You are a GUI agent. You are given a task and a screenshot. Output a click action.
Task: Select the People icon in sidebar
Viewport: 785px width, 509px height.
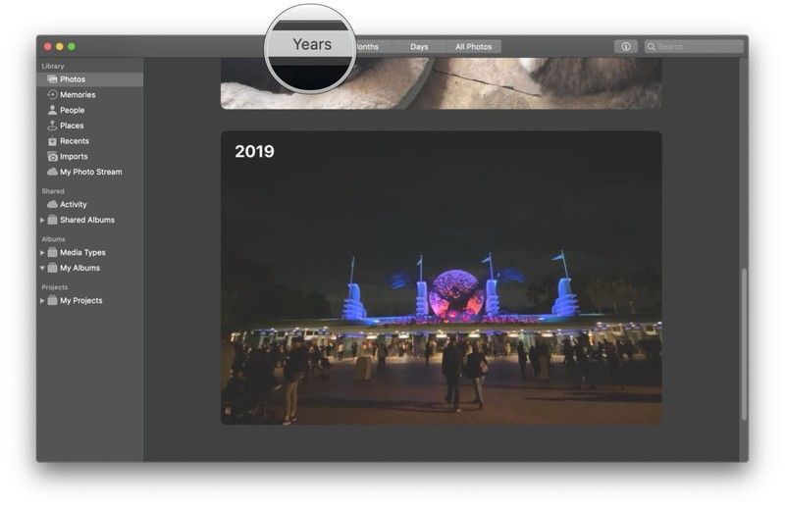pos(52,110)
